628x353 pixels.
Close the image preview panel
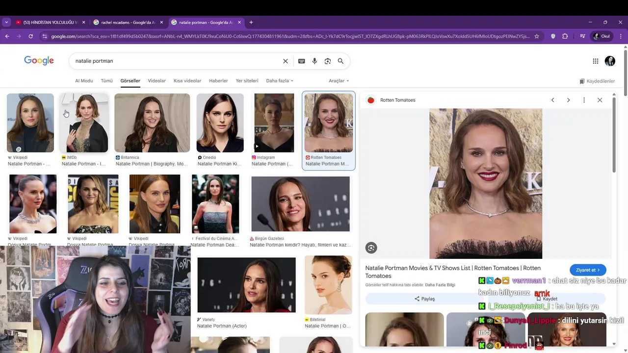[x=600, y=100]
